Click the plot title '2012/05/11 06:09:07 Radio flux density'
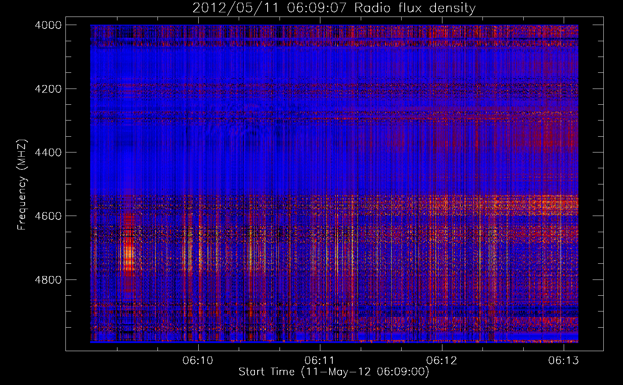This screenshot has height=385, width=623. [x=334, y=8]
